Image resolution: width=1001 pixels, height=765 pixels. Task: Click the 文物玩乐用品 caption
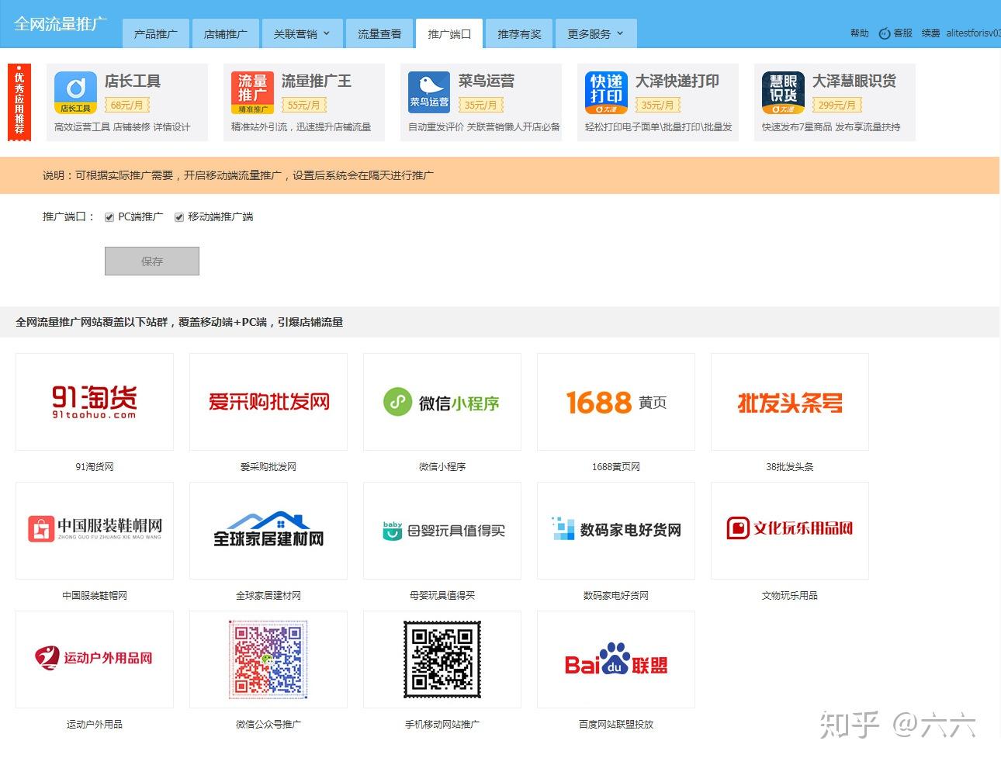790,596
